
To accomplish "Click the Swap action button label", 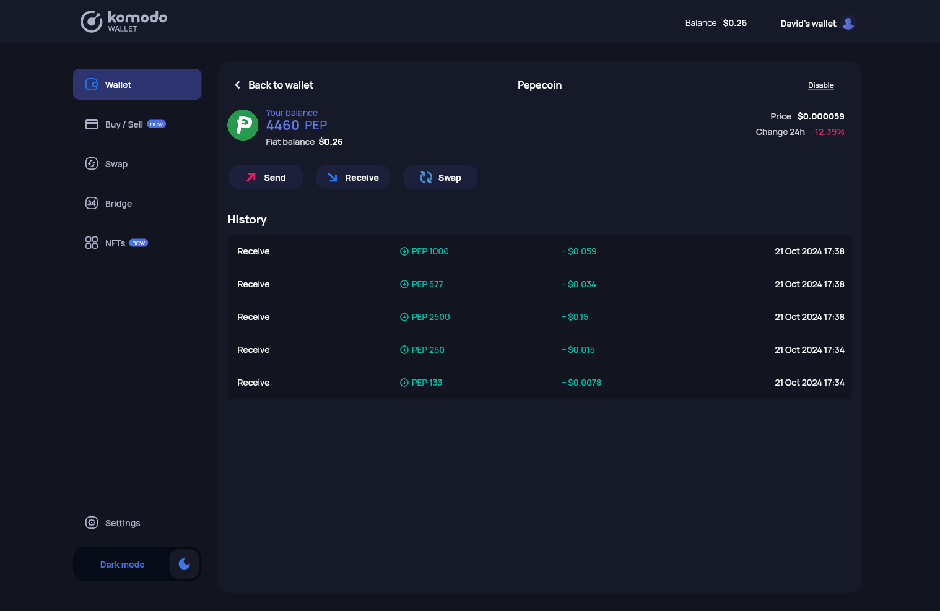I will [x=450, y=178].
